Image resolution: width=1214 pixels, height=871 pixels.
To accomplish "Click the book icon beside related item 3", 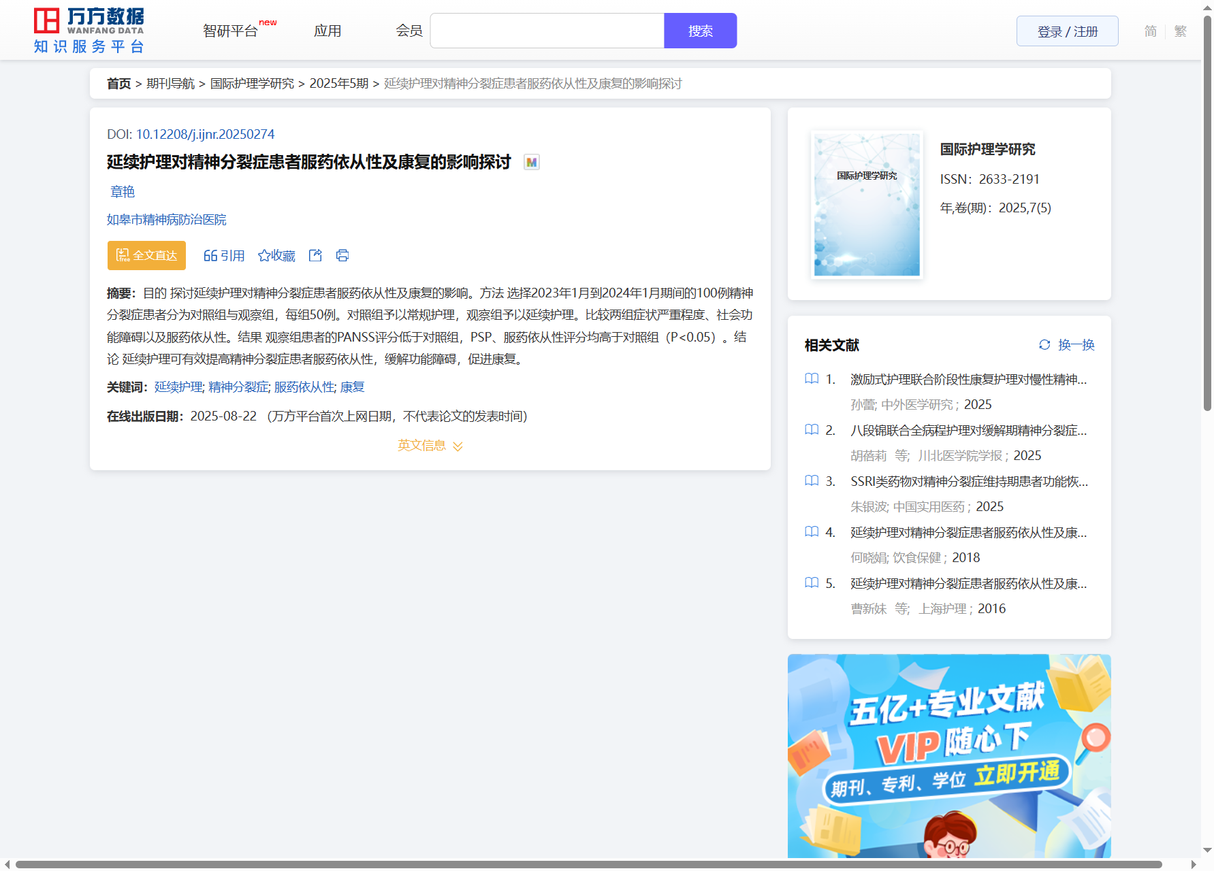I will tap(812, 480).
